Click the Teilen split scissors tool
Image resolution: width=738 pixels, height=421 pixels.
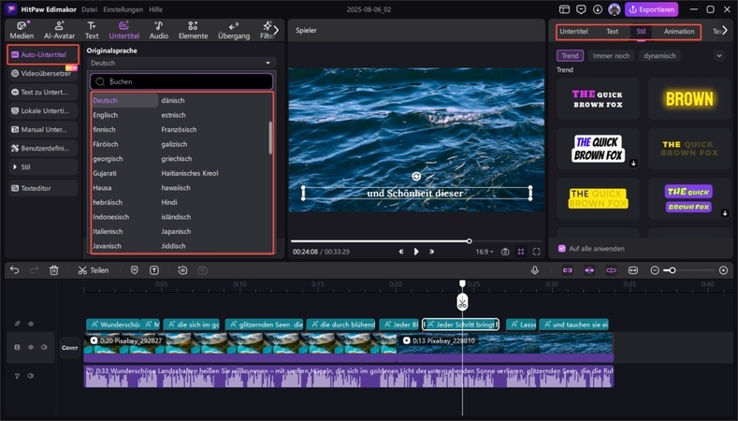94,270
